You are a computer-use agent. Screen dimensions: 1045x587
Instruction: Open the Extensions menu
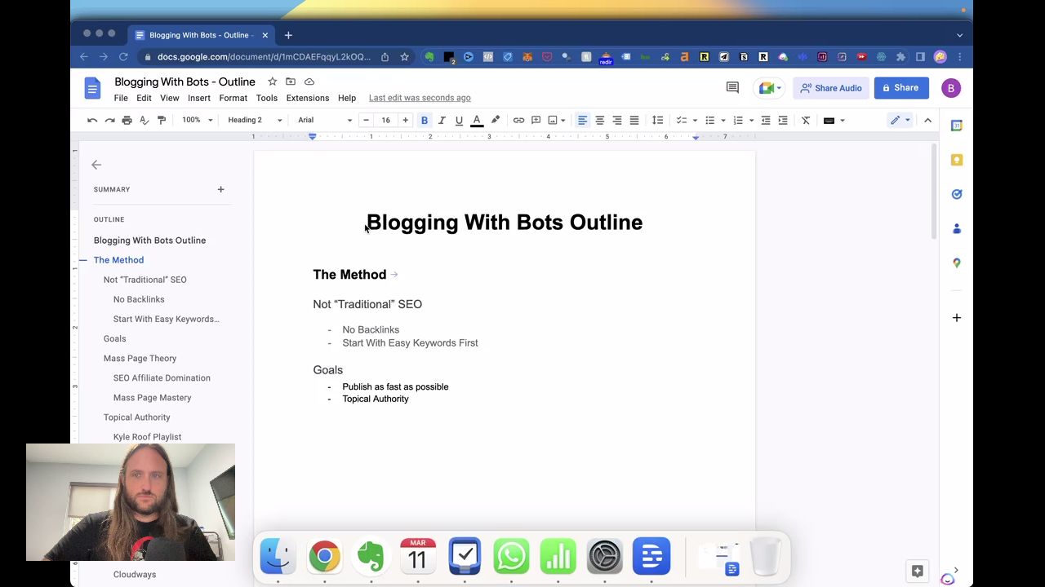coord(308,98)
